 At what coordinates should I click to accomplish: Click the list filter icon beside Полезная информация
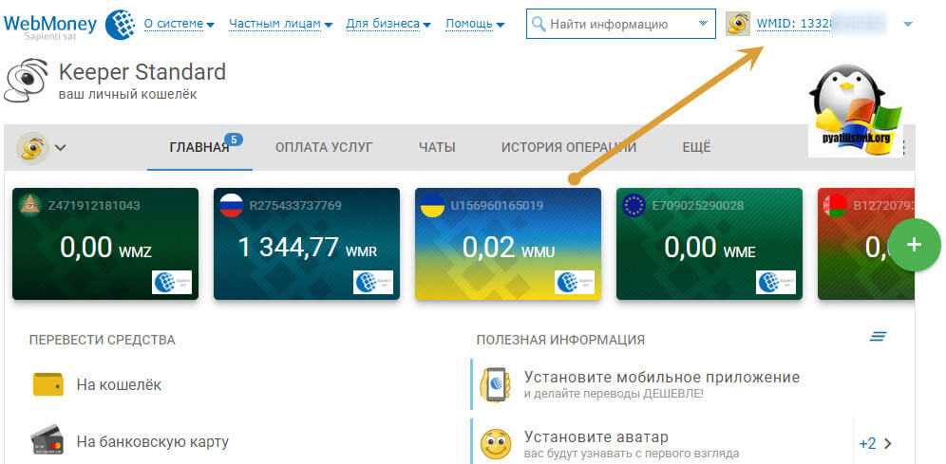(x=879, y=338)
